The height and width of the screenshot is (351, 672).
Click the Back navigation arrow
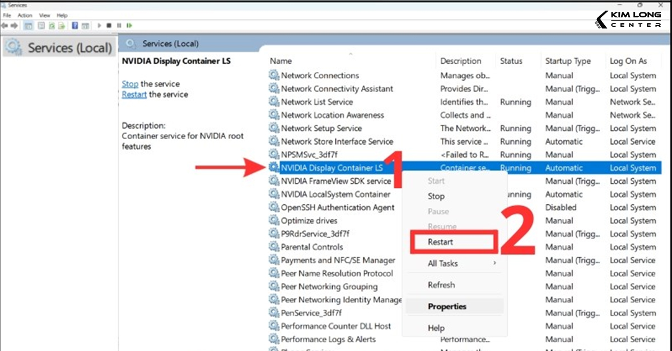coord(4,25)
